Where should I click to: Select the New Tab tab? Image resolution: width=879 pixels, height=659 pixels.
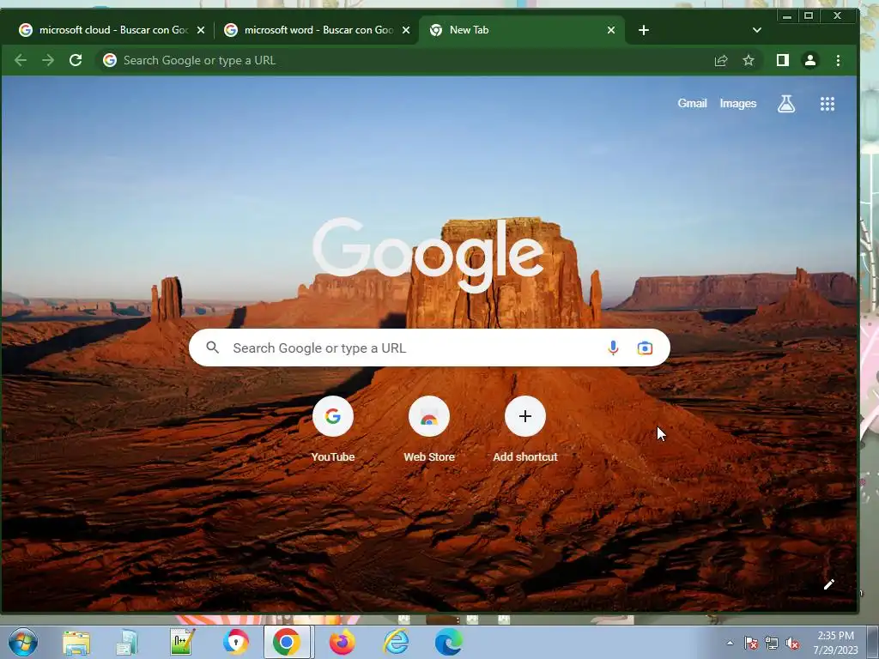(x=521, y=30)
